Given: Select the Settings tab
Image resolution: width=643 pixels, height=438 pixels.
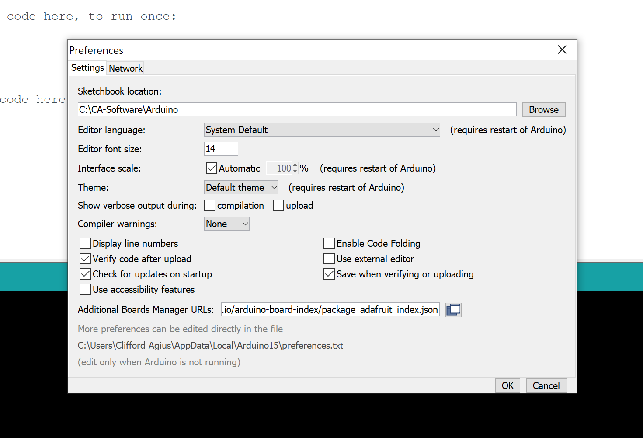Looking at the screenshot, I should [87, 68].
